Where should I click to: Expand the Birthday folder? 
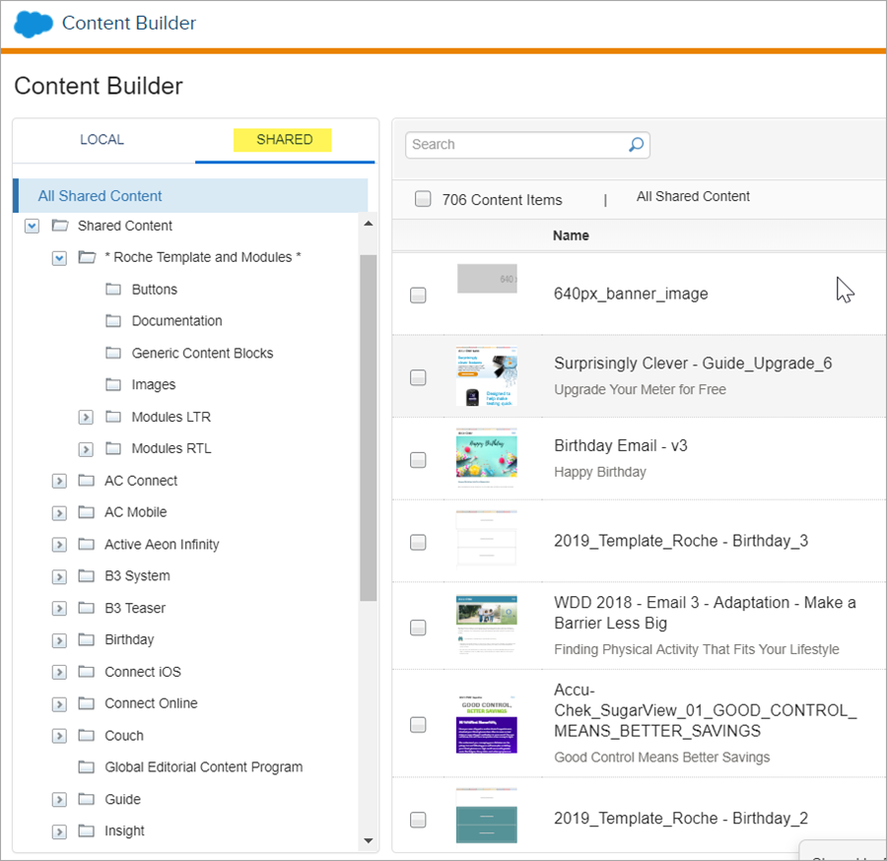(59, 640)
